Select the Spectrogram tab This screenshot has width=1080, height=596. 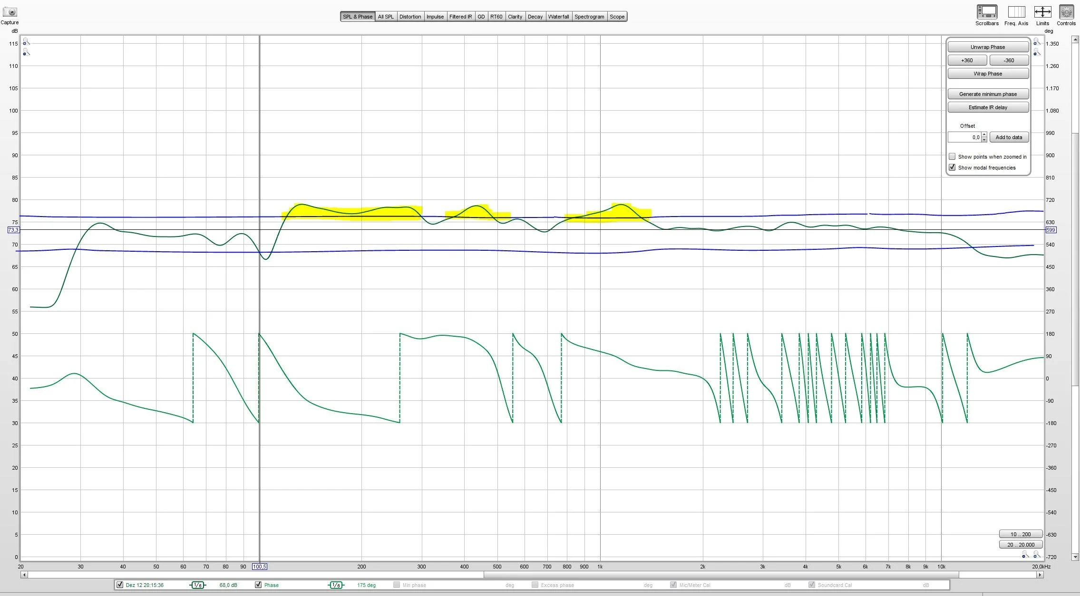tap(589, 17)
